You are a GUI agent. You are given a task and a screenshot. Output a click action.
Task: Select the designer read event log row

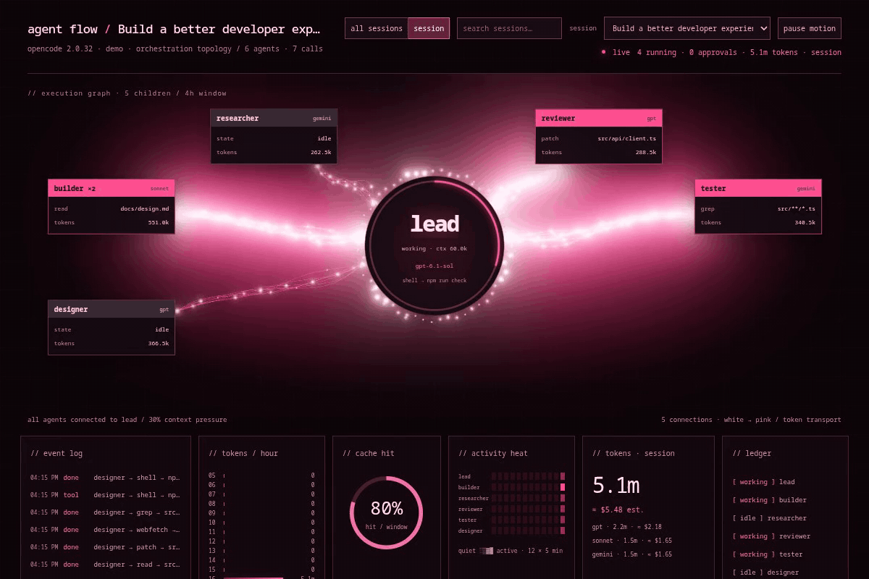[105, 565]
